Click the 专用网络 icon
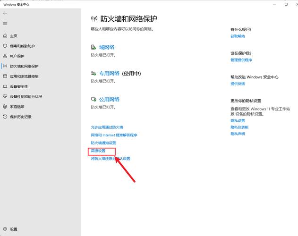This screenshot has height=236, width=298. pos(94,73)
